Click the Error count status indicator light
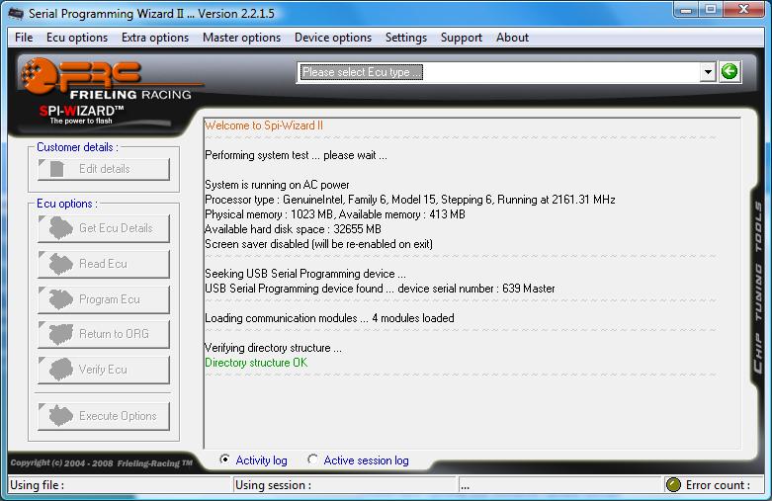Screen dimensions: 772x501 pos(673,485)
